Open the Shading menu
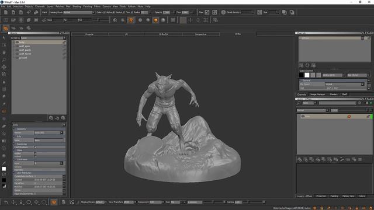This screenshot has width=374, height=210. tap(77, 6)
